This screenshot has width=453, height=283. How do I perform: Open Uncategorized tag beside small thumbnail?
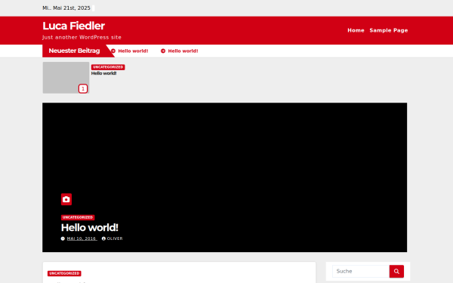pyautogui.click(x=108, y=67)
